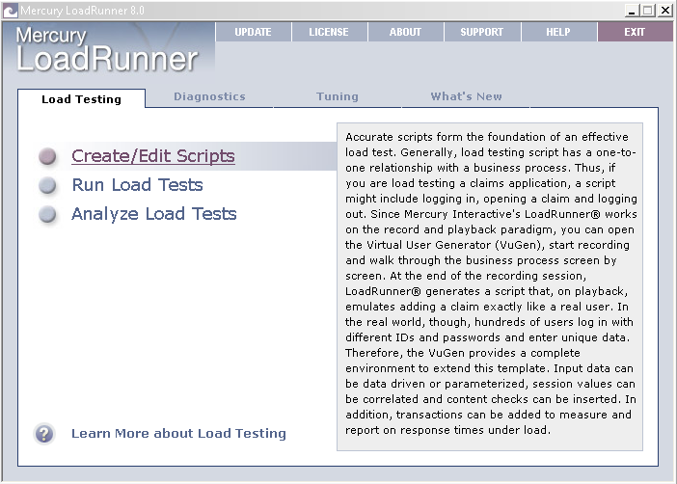
Task: Click the question mark help icon
Action: pos(44,433)
